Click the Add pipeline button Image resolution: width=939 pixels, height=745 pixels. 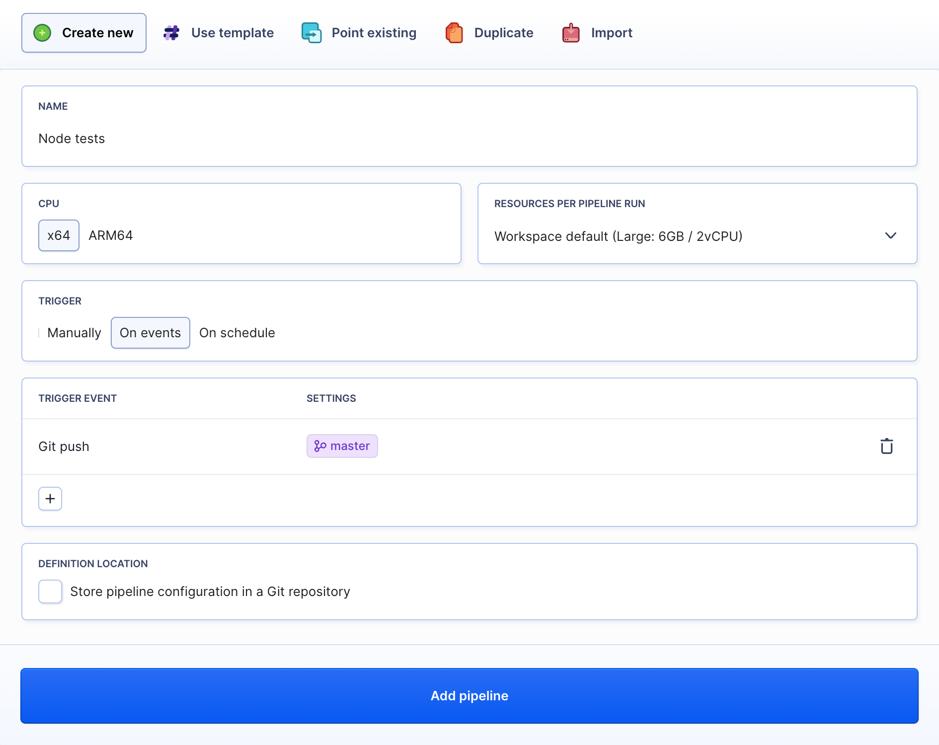pos(469,696)
